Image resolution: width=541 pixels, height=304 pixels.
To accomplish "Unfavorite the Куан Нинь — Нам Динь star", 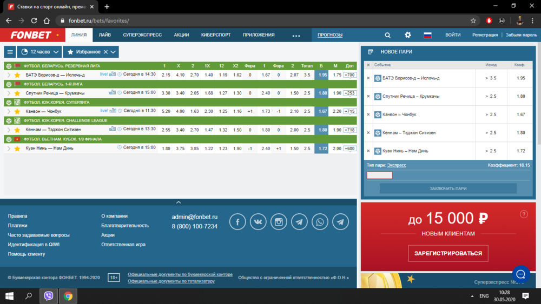I will [17, 148].
